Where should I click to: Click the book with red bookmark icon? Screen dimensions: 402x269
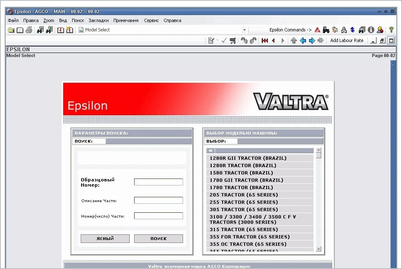pyautogui.click(x=60, y=30)
